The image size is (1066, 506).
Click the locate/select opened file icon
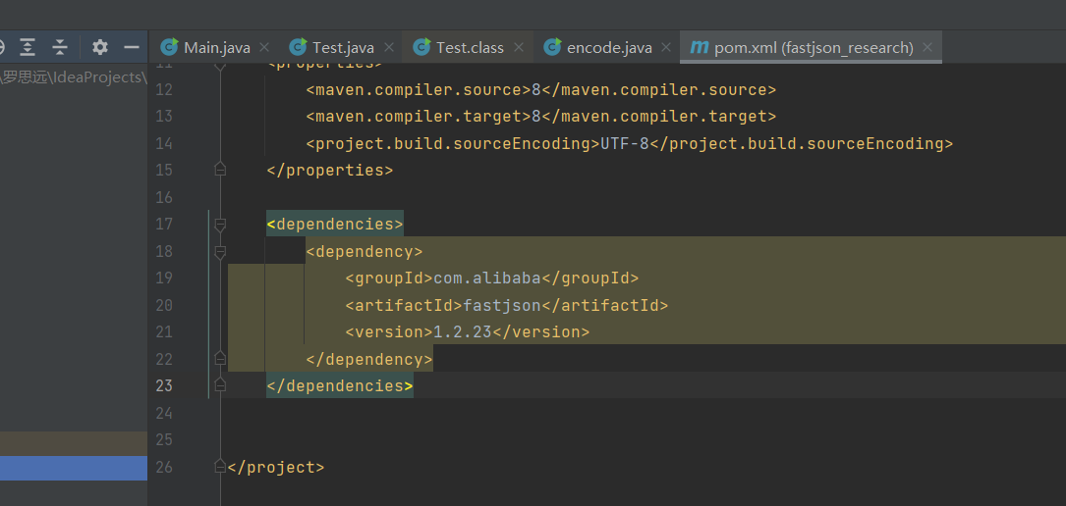pos(2,47)
